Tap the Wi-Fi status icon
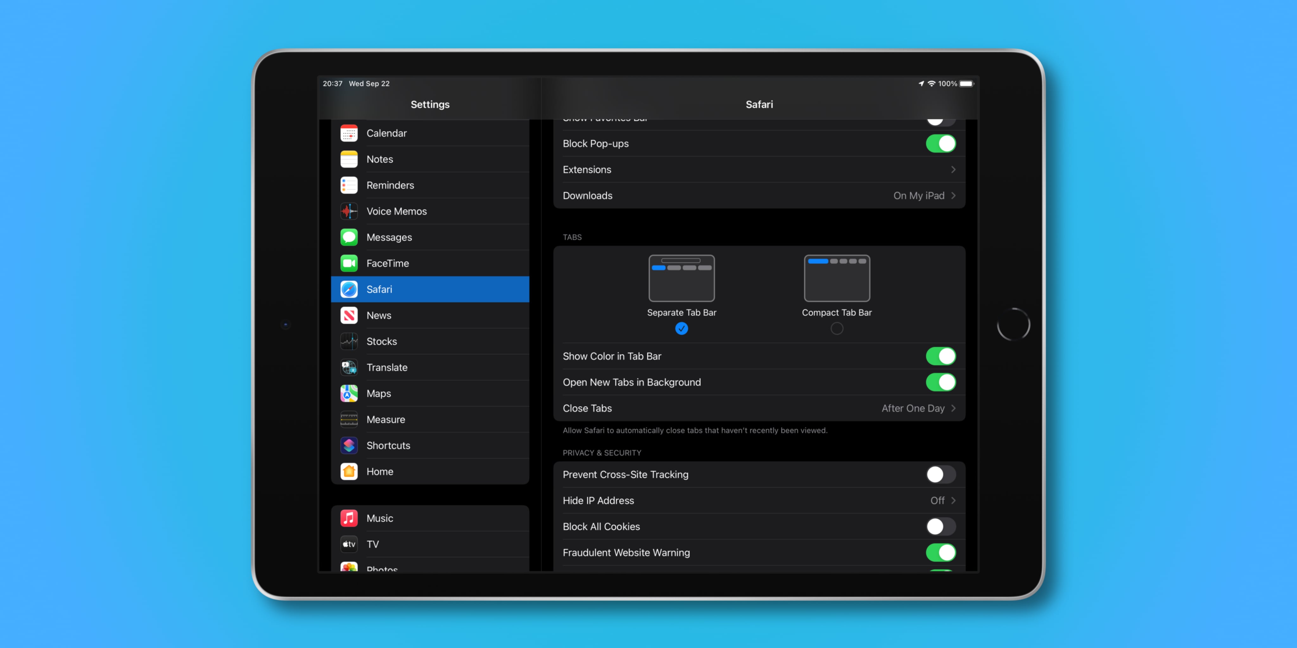1297x648 pixels. (932, 84)
